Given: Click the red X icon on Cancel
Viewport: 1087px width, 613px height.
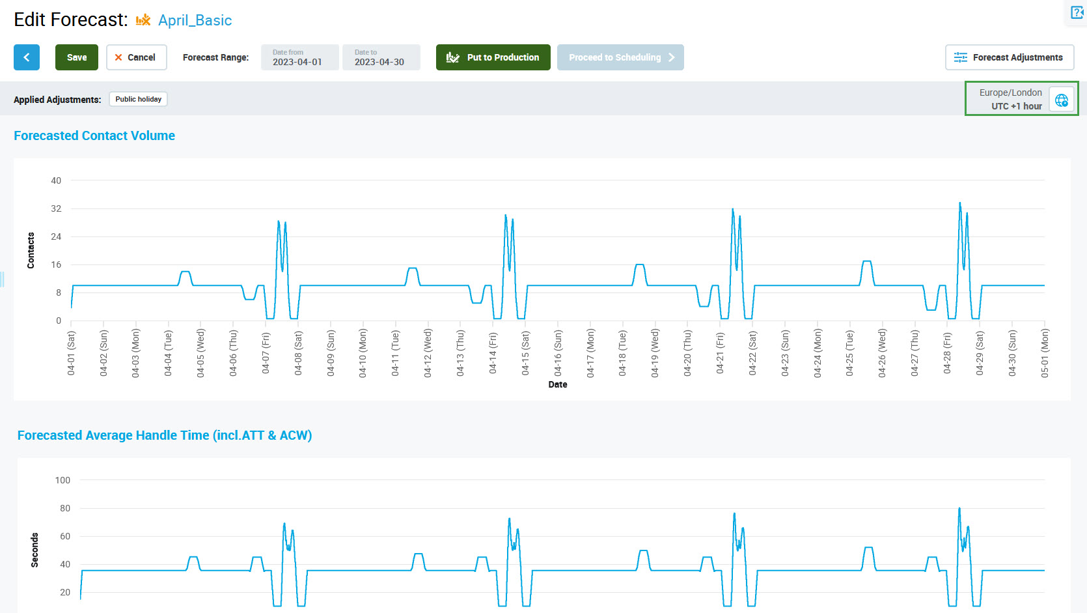Looking at the screenshot, I should click(118, 57).
